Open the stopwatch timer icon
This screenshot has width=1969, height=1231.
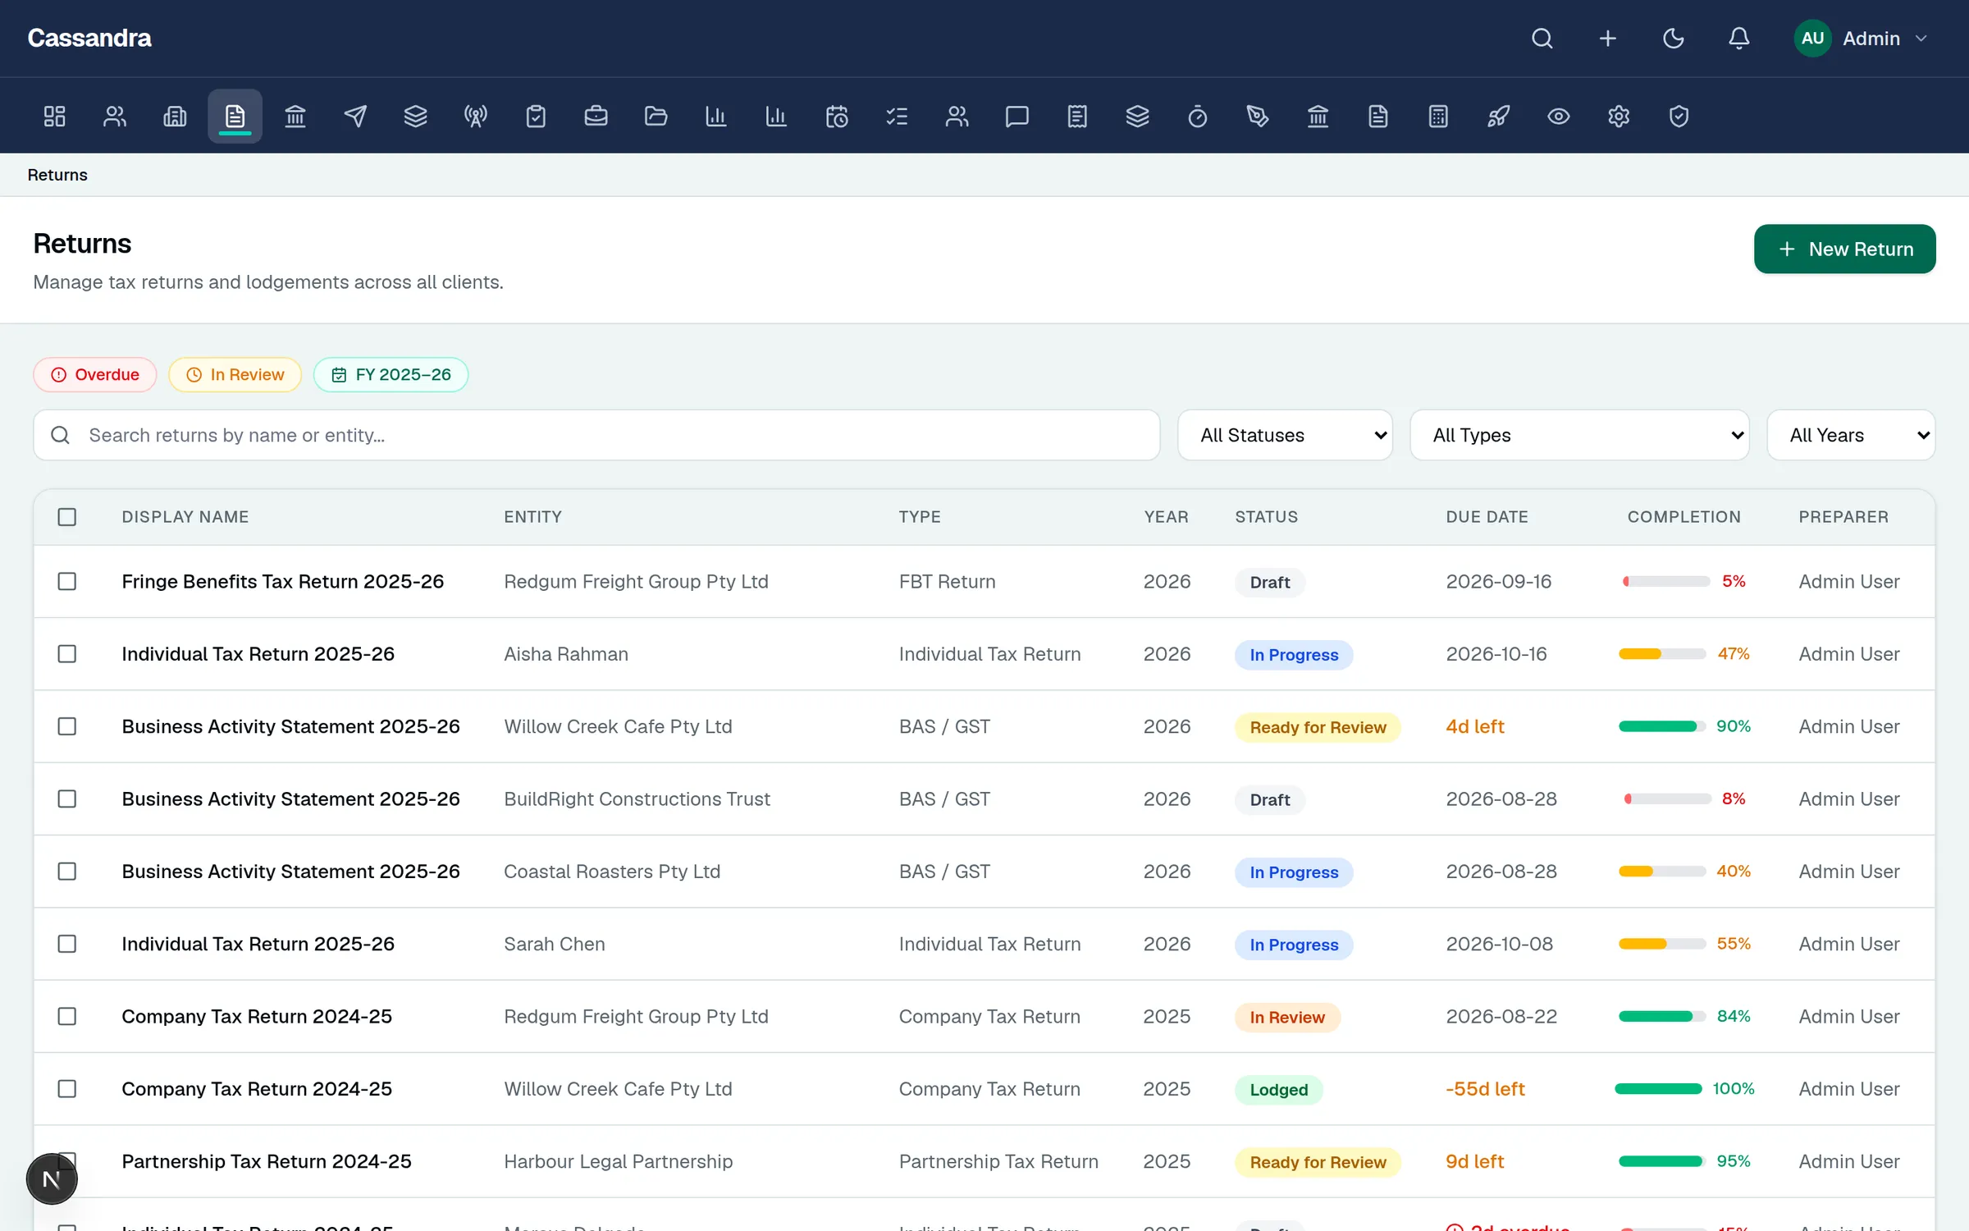click(x=1197, y=117)
